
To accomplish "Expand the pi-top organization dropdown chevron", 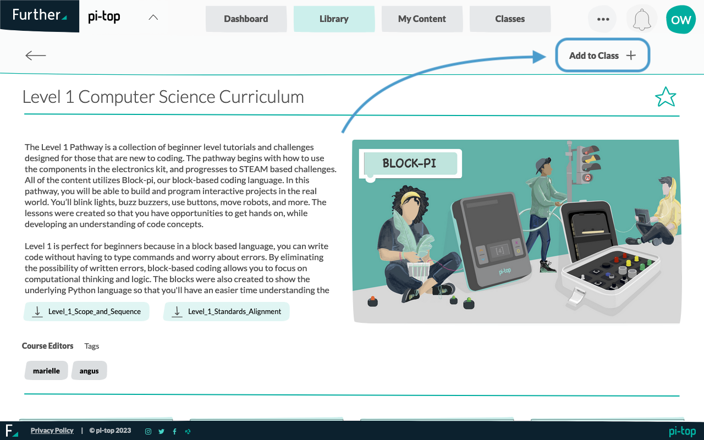I will coord(153,17).
